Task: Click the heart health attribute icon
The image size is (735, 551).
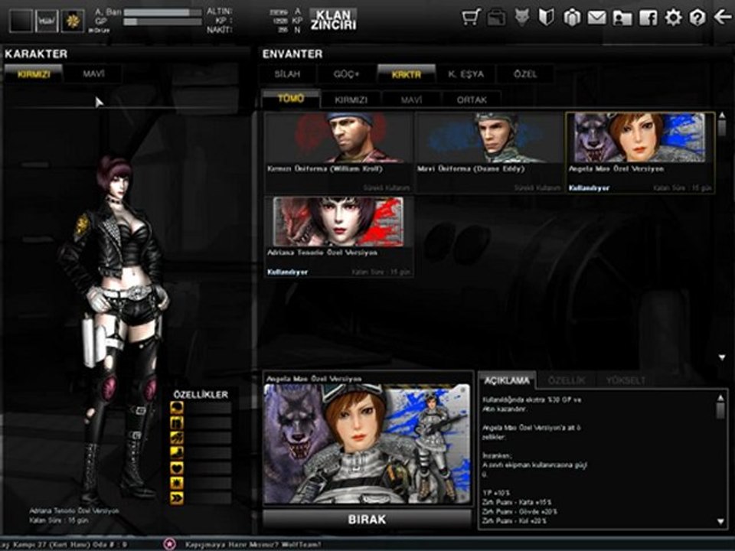Action: pyautogui.click(x=177, y=468)
